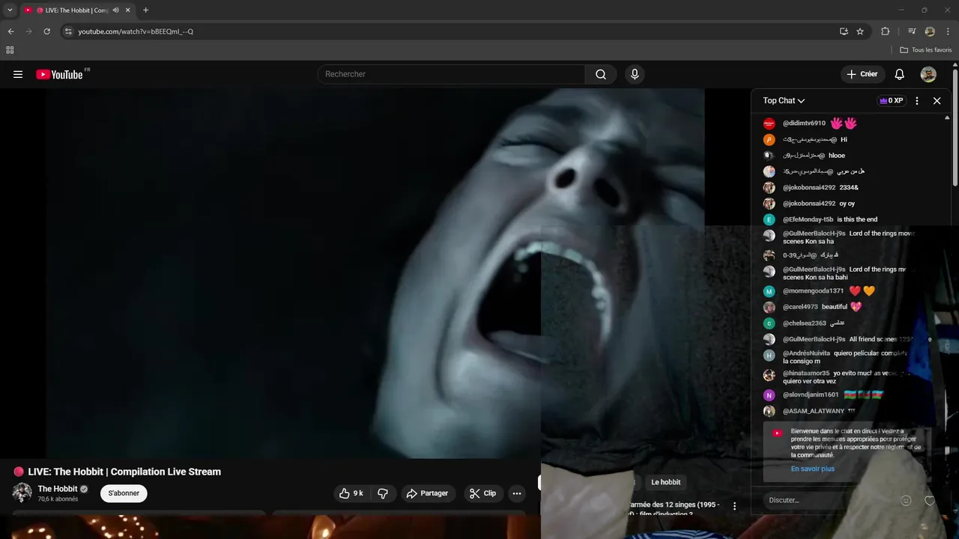959x539 pixels.
Task: Open the Chrome tab search dropdown
Action: tap(10, 10)
